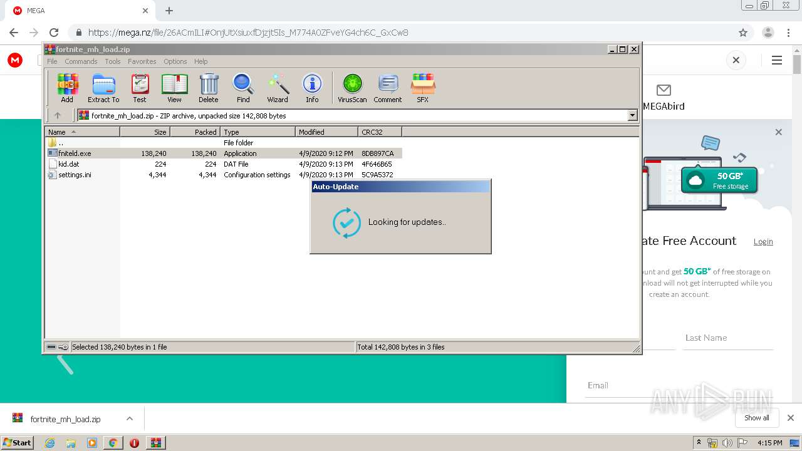Open the Tools menu
This screenshot has width=802, height=451.
pos(113,61)
